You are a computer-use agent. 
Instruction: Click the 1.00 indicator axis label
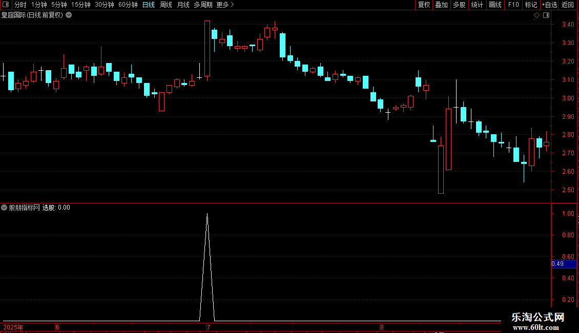[x=568, y=214]
